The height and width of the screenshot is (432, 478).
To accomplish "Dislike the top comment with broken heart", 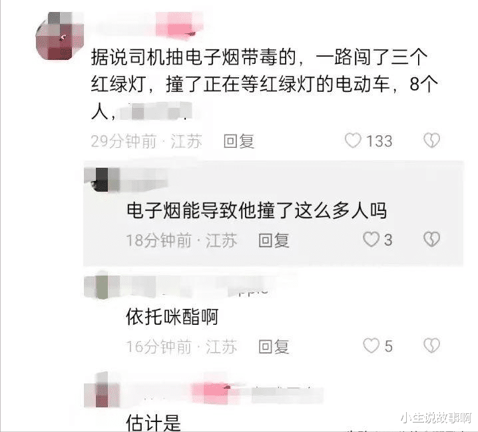I will click(x=431, y=140).
